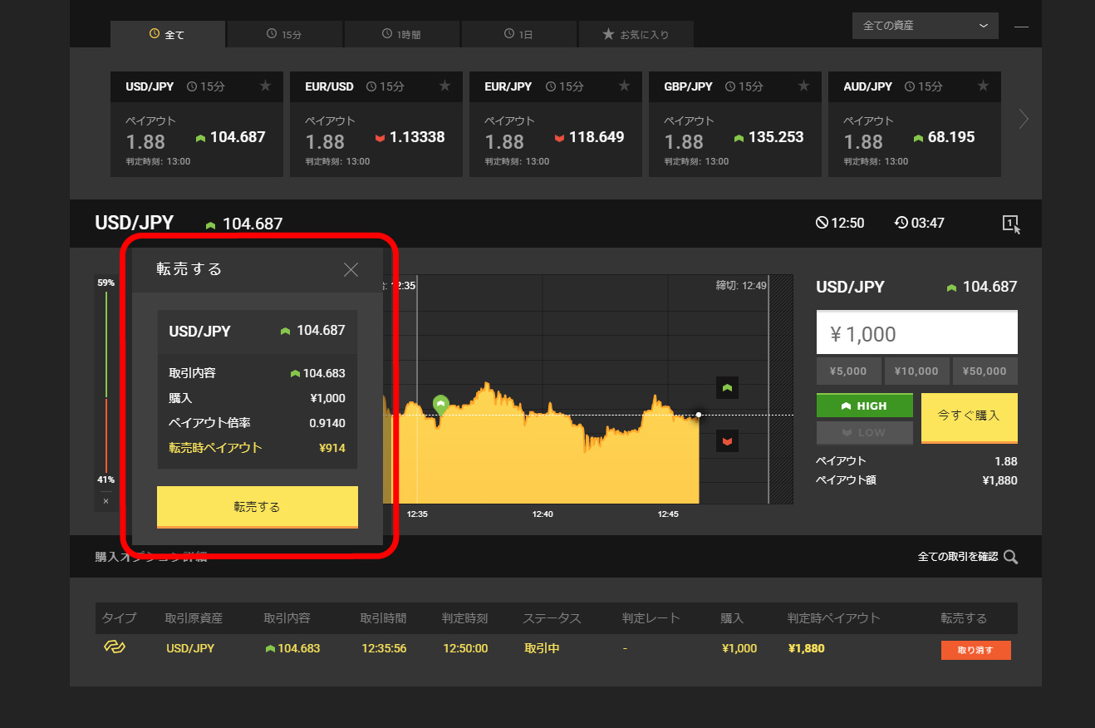Click the ステータス column header
Viewport: 1095px width, 728px height.
pos(552,618)
